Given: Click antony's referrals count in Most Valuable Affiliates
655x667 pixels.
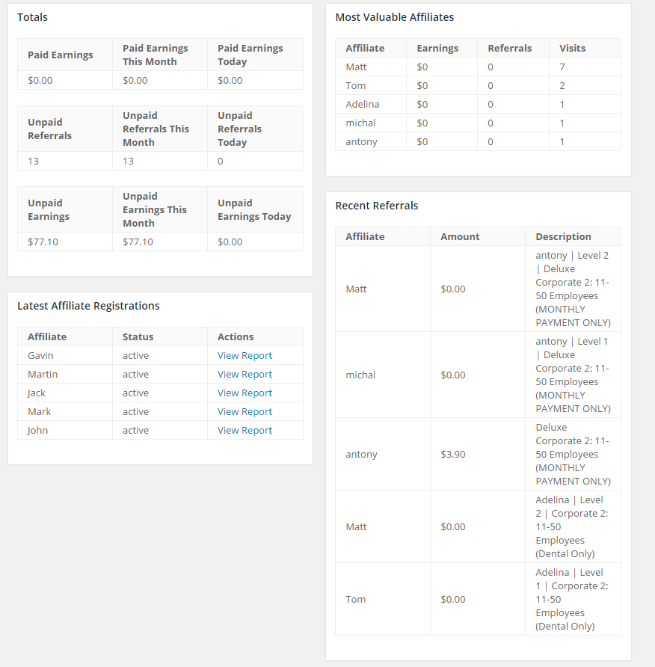Looking at the screenshot, I should click(x=491, y=141).
